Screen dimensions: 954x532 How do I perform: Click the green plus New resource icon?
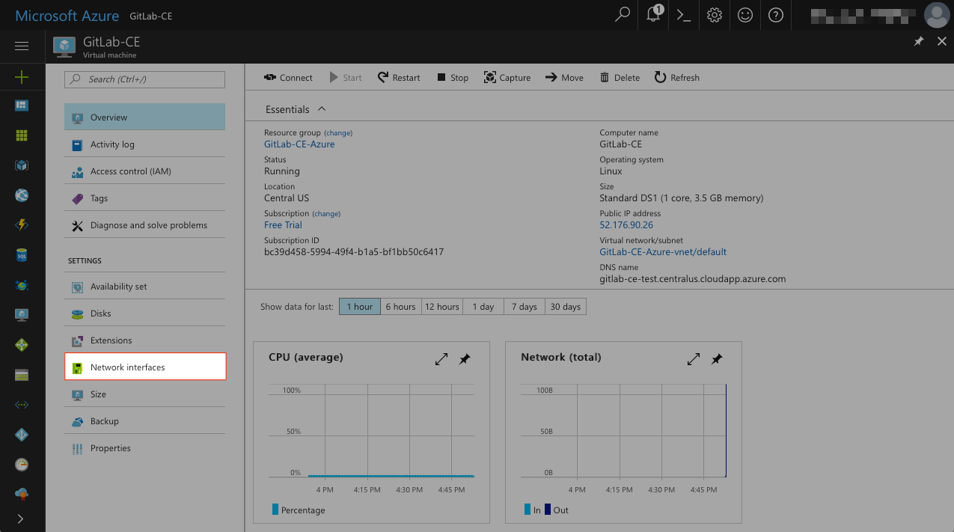[x=22, y=76]
